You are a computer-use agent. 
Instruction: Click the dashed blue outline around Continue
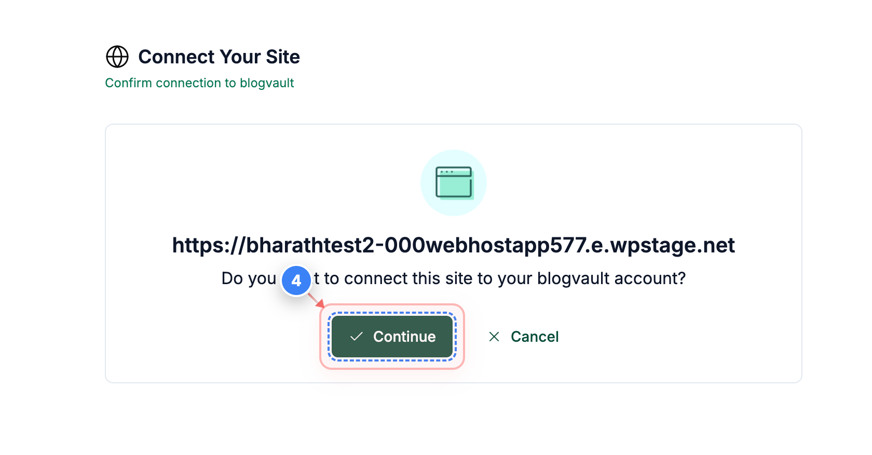click(392, 313)
